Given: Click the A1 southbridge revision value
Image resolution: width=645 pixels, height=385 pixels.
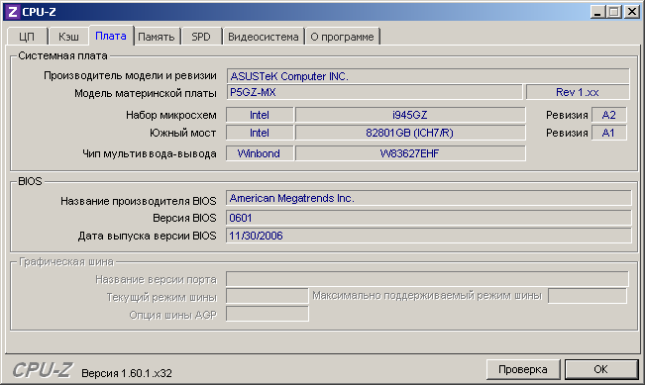Looking at the screenshot, I should click(608, 133).
